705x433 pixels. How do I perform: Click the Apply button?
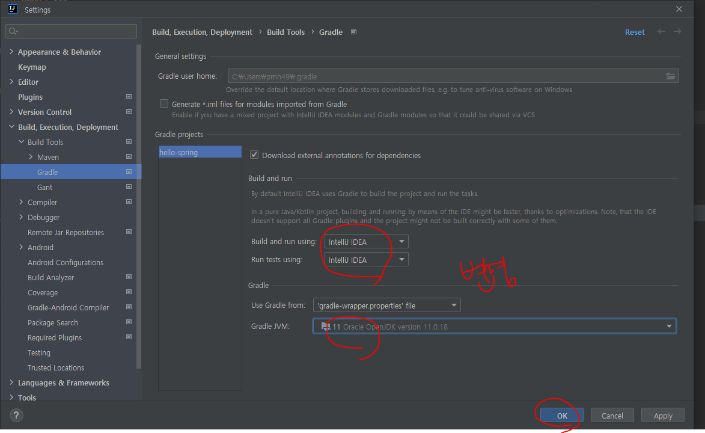663,416
